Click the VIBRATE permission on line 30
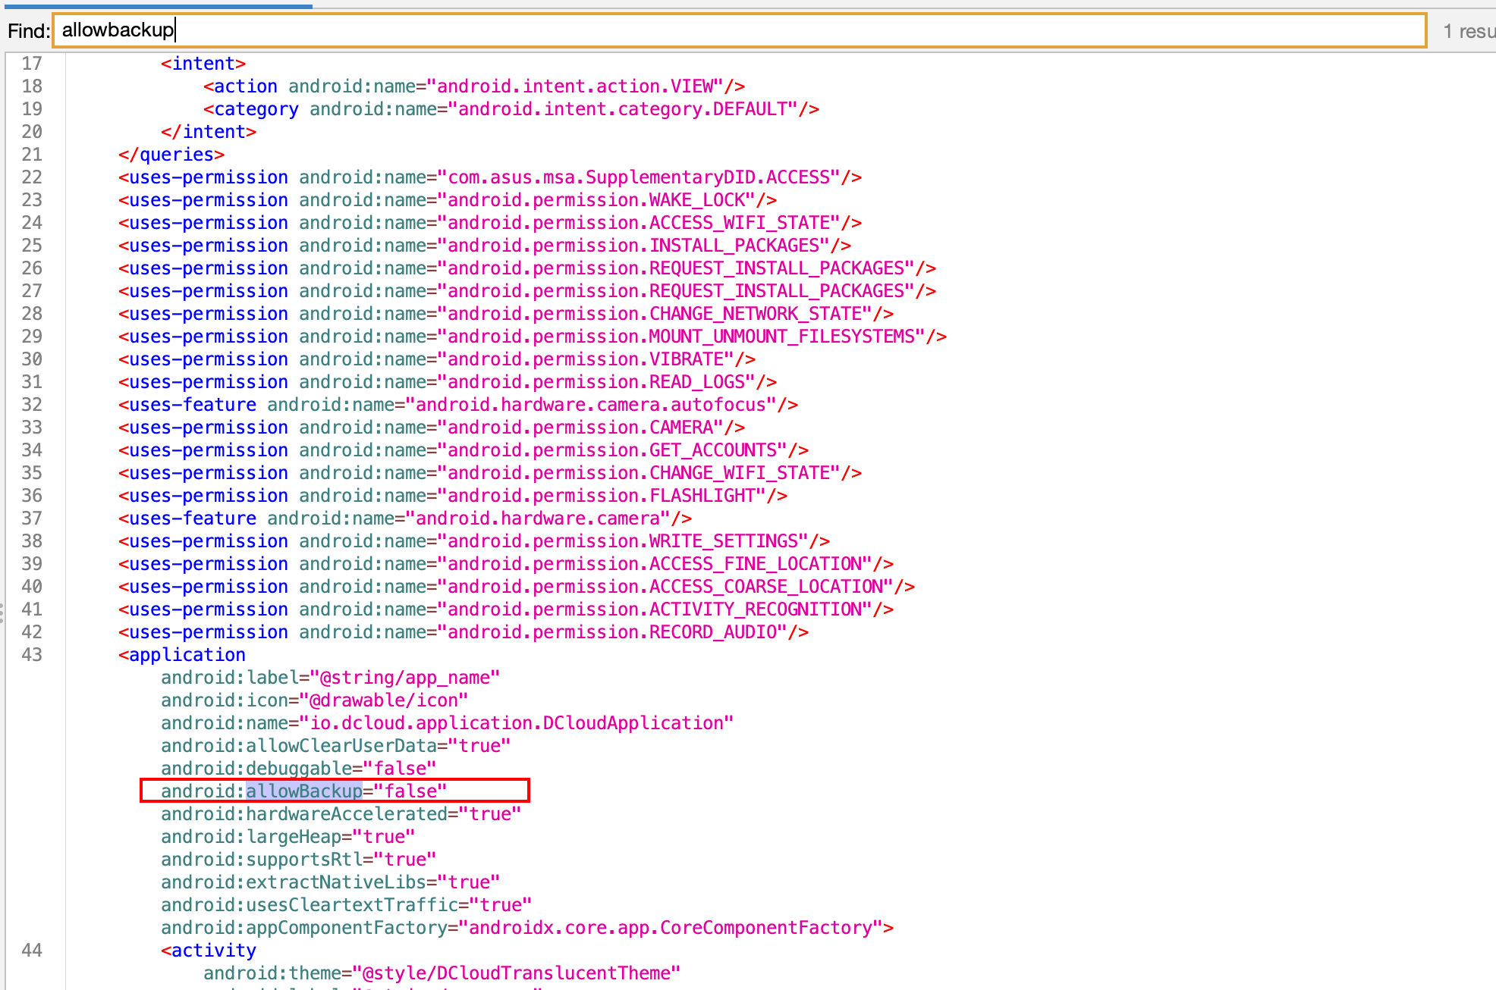The width and height of the screenshot is (1496, 990). pyautogui.click(x=437, y=359)
